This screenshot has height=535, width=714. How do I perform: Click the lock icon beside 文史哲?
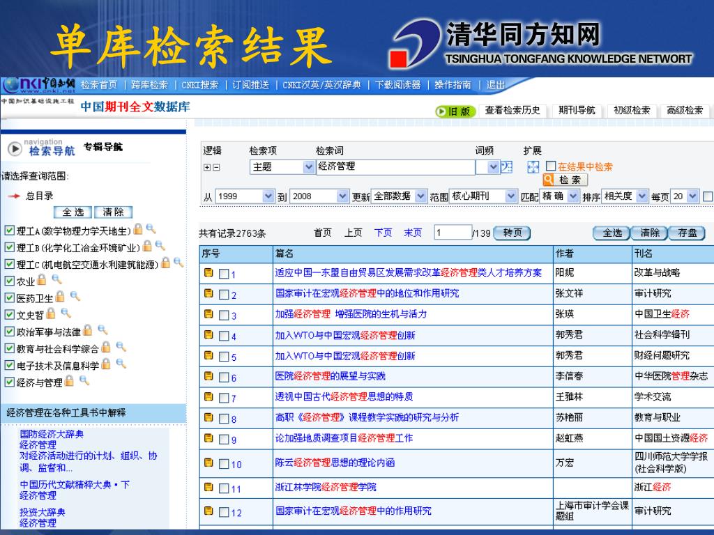51,313
